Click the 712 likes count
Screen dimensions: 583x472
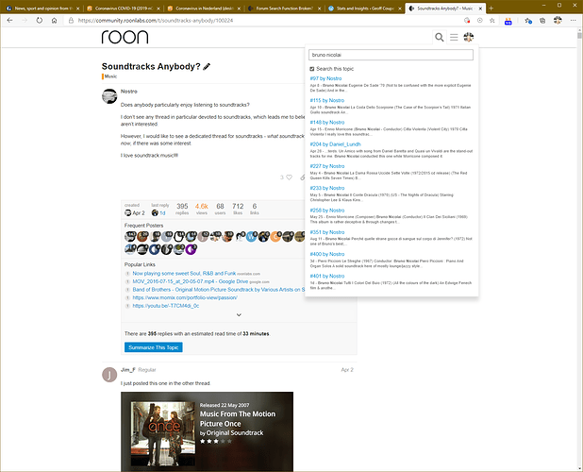(x=238, y=207)
